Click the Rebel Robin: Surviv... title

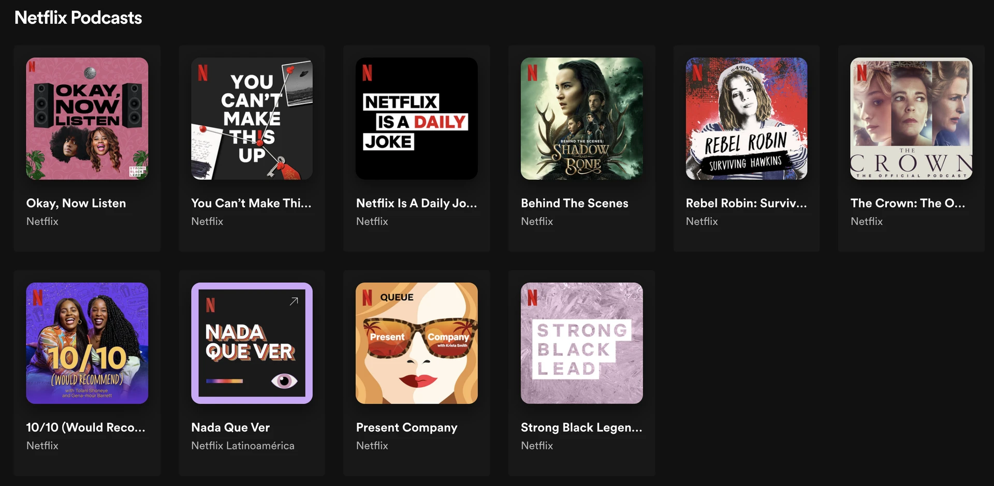[x=746, y=203]
